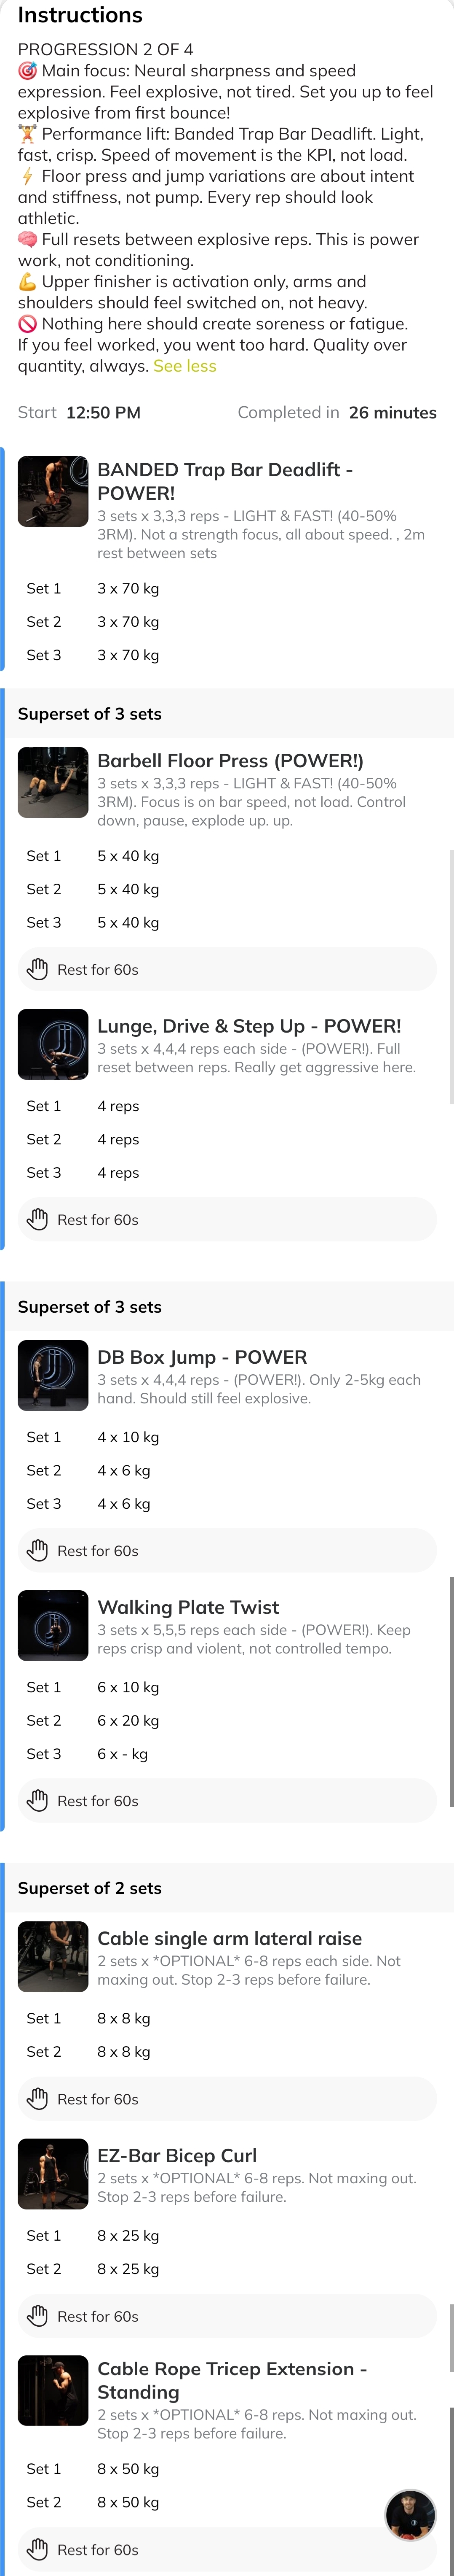
Task: Open BANDED Trap Bar Deadlift video thumbnail
Action: coord(53,492)
